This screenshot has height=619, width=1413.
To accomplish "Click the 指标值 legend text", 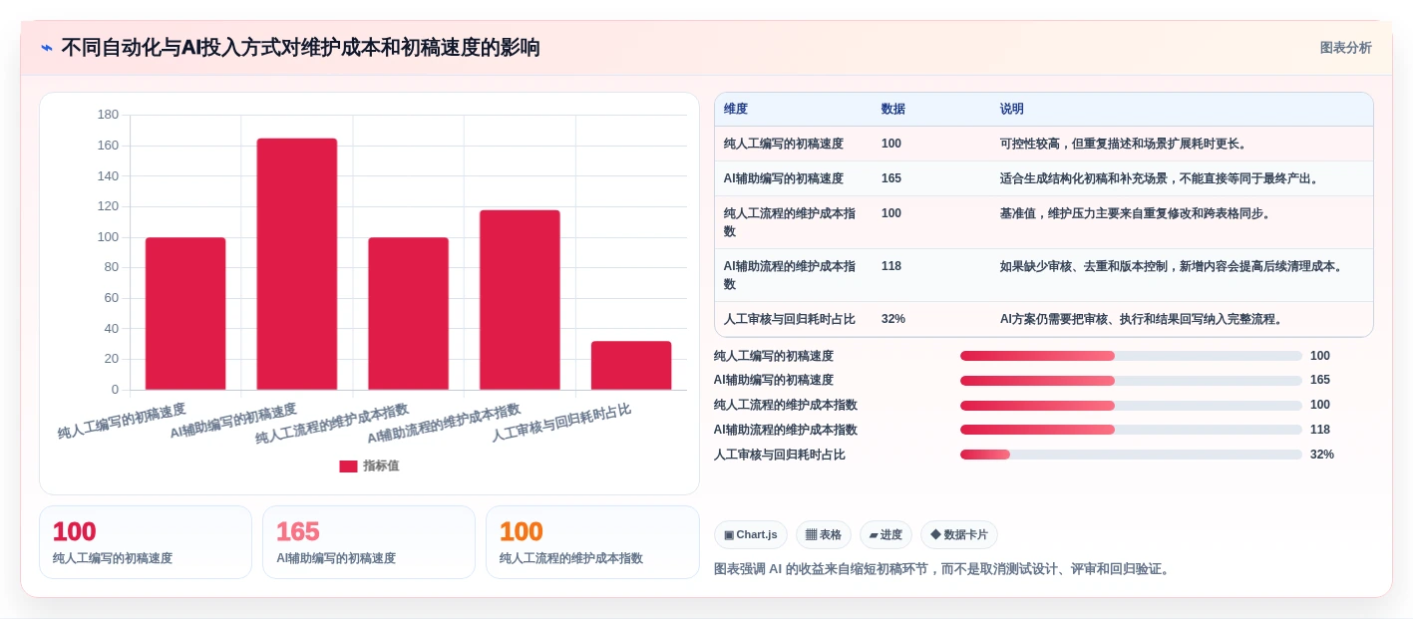I will [381, 465].
